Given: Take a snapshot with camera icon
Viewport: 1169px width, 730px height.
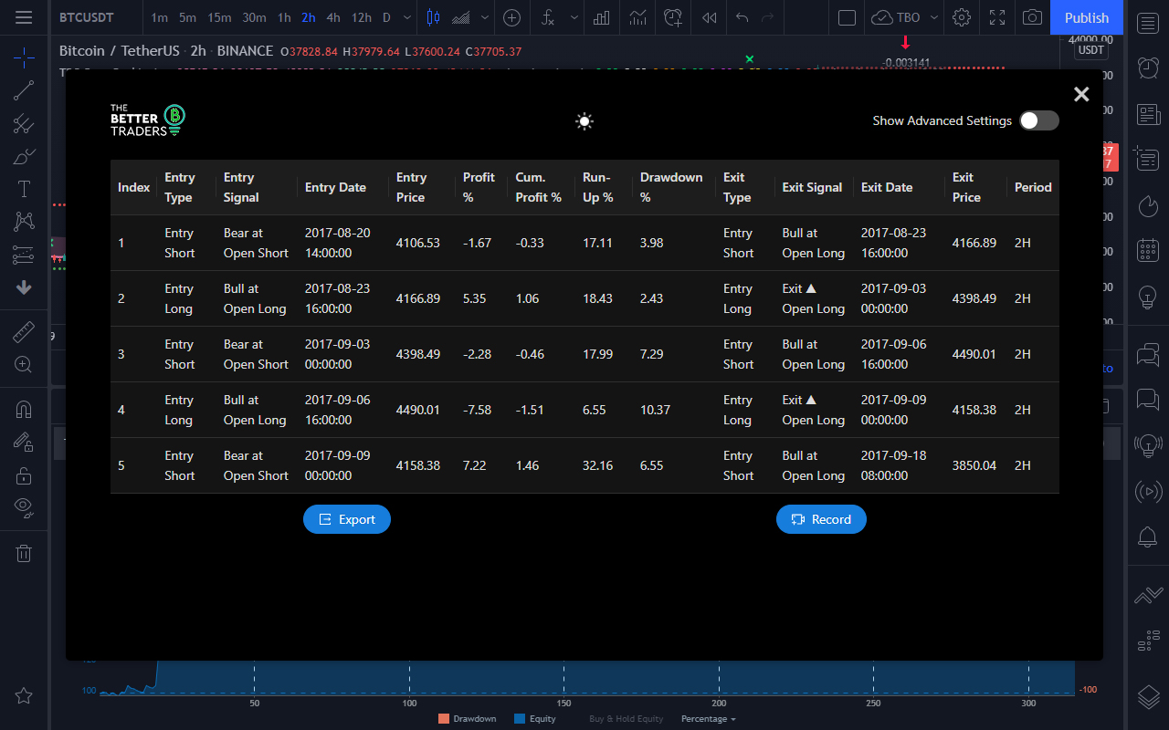Looking at the screenshot, I should [1032, 17].
